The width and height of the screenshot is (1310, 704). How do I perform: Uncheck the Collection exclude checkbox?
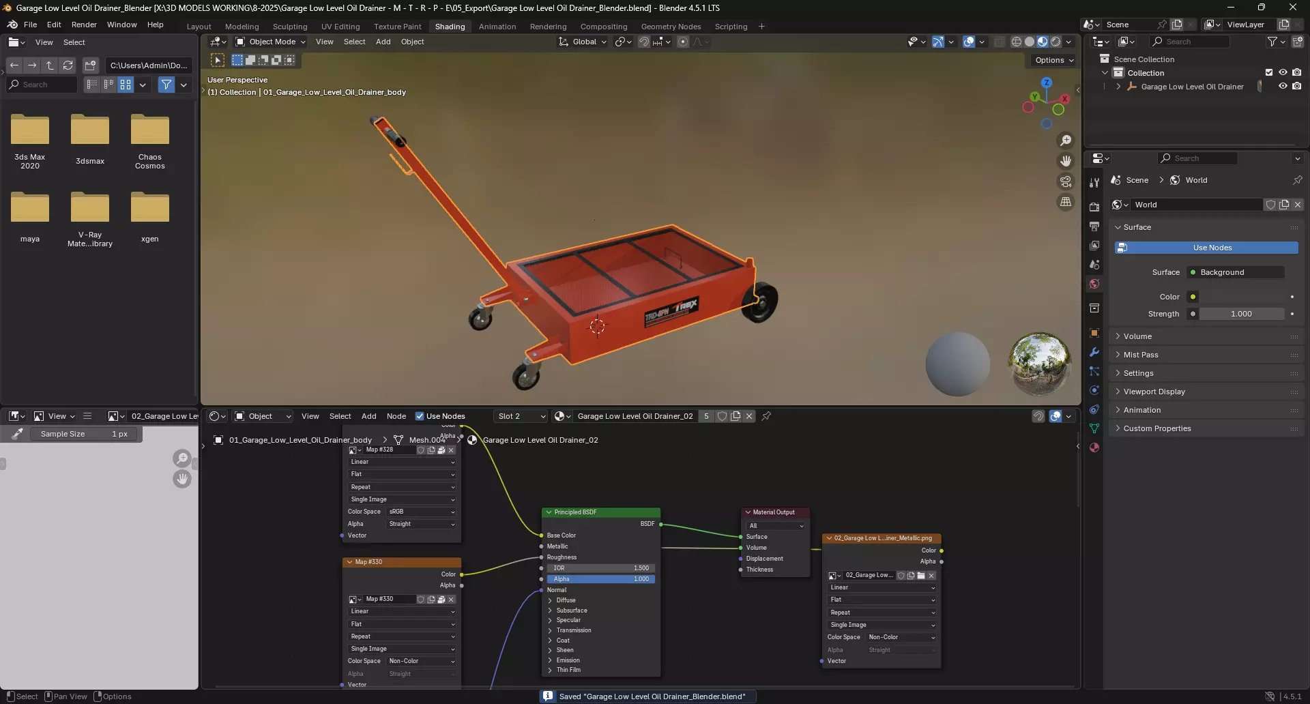point(1269,73)
